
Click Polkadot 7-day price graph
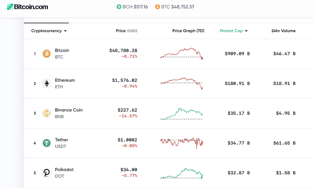[182, 173]
